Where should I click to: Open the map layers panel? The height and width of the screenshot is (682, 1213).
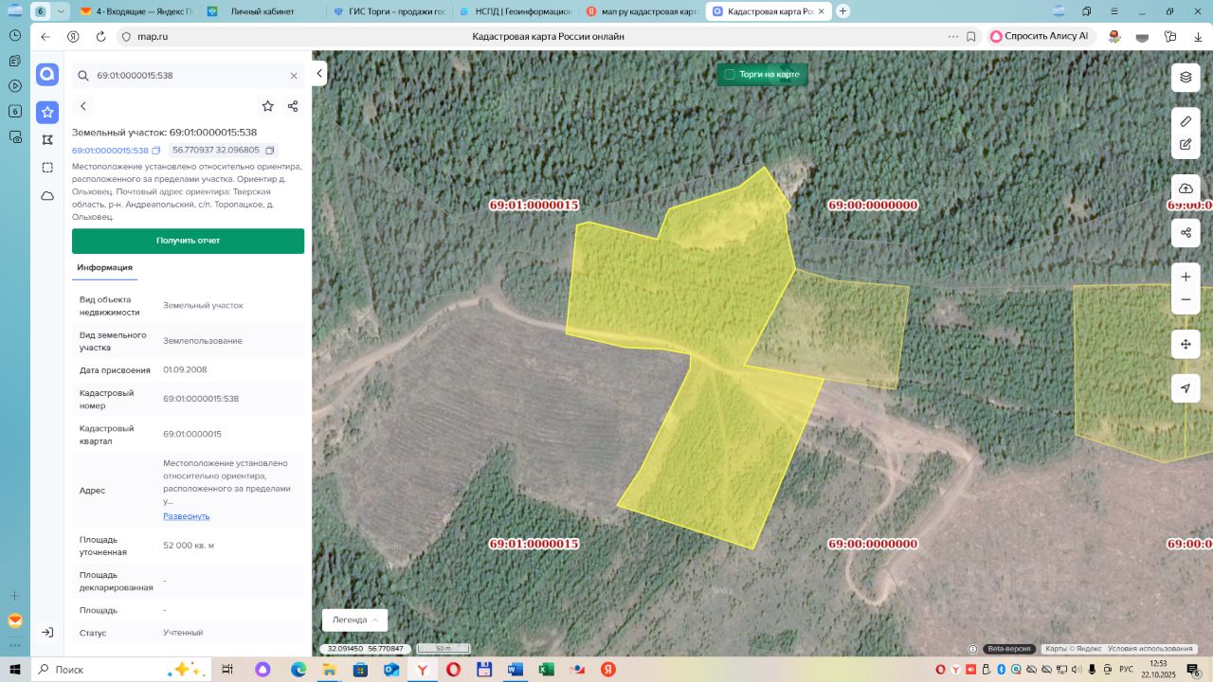click(1186, 77)
